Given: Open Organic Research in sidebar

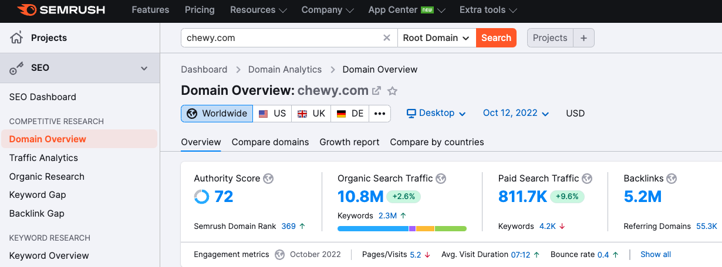Looking at the screenshot, I should click(x=47, y=177).
